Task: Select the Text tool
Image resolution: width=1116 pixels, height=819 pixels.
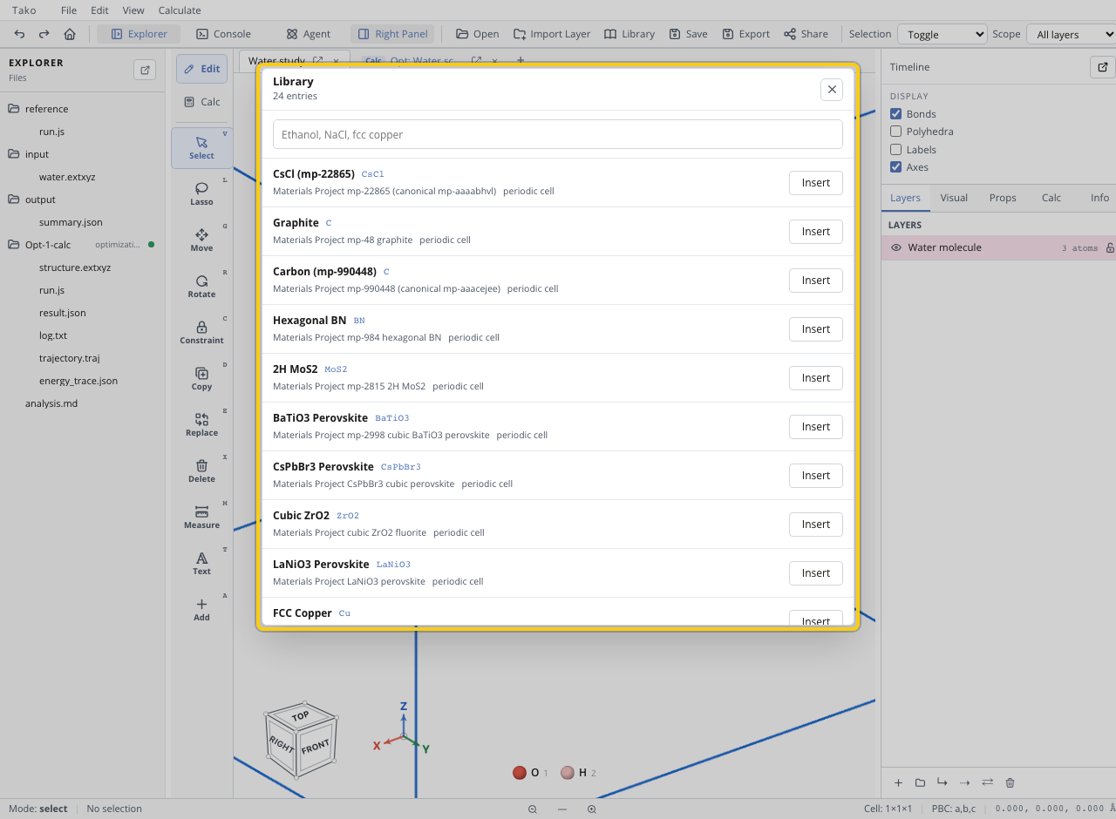Action: click(201, 563)
